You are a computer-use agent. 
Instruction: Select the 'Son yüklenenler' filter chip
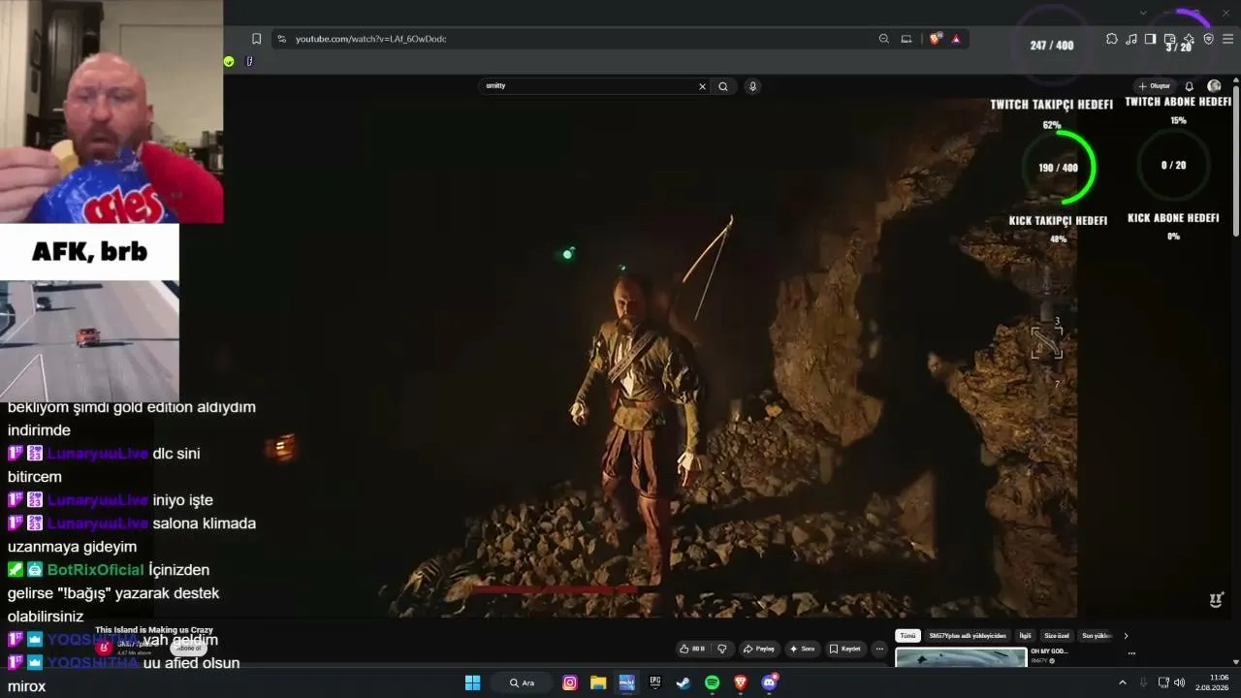click(x=1097, y=636)
